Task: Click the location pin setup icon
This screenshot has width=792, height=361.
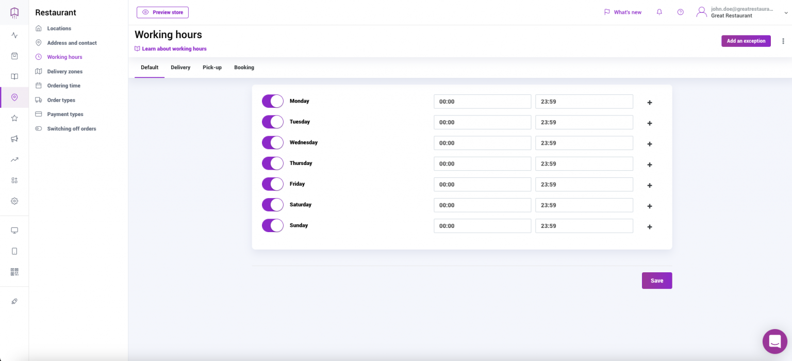Action: 14,97
